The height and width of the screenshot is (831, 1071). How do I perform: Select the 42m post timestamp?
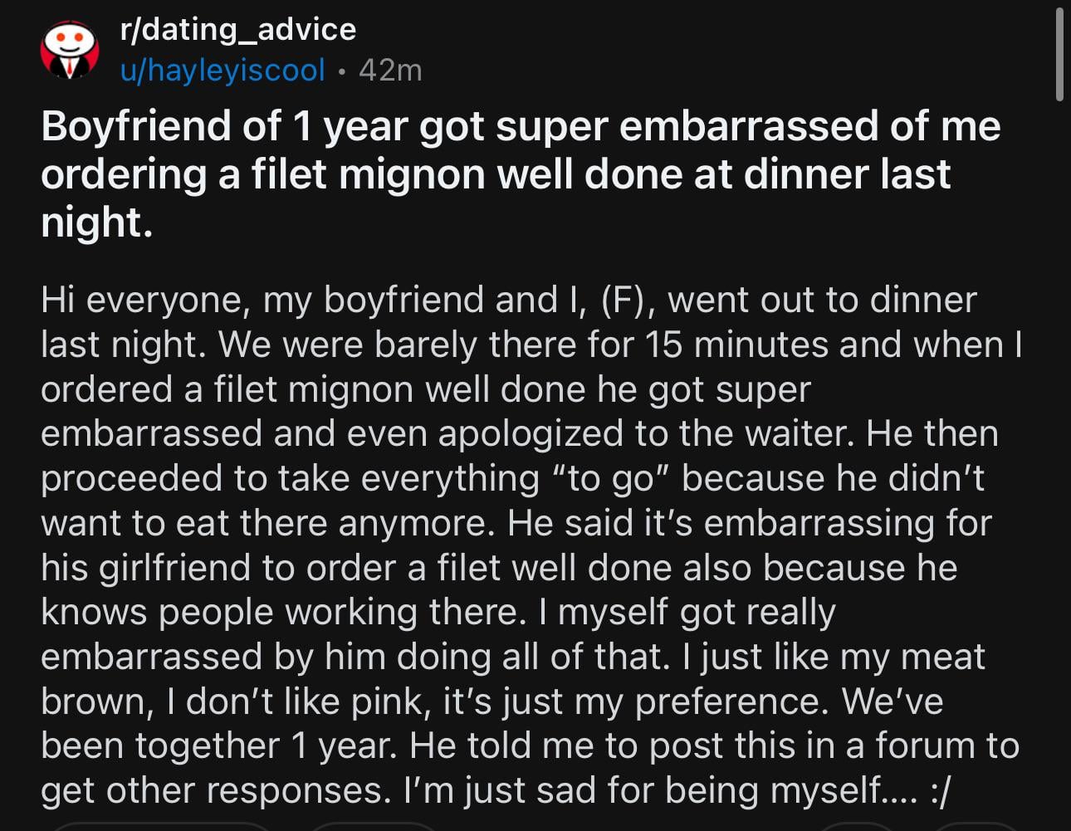390,70
